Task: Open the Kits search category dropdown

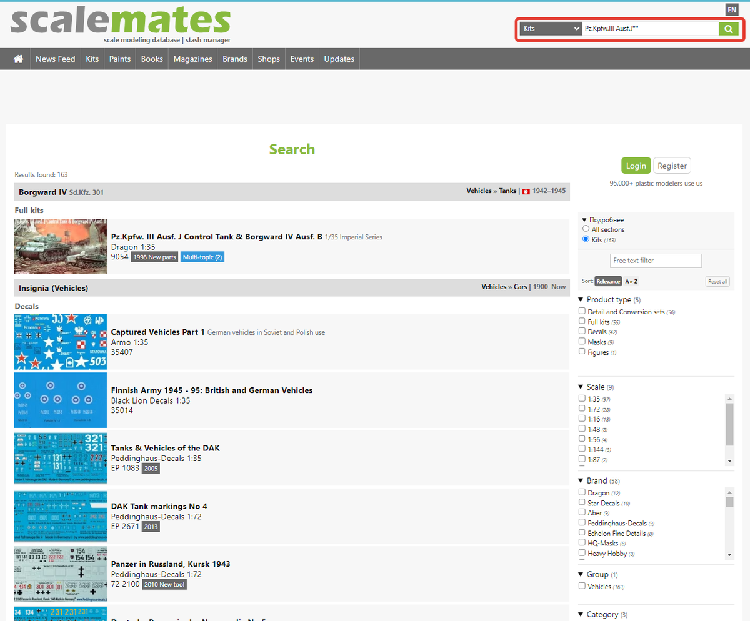Action: point(551,29)
